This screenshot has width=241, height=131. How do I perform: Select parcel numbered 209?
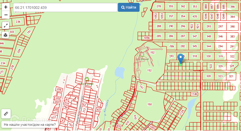coord(19,51)
